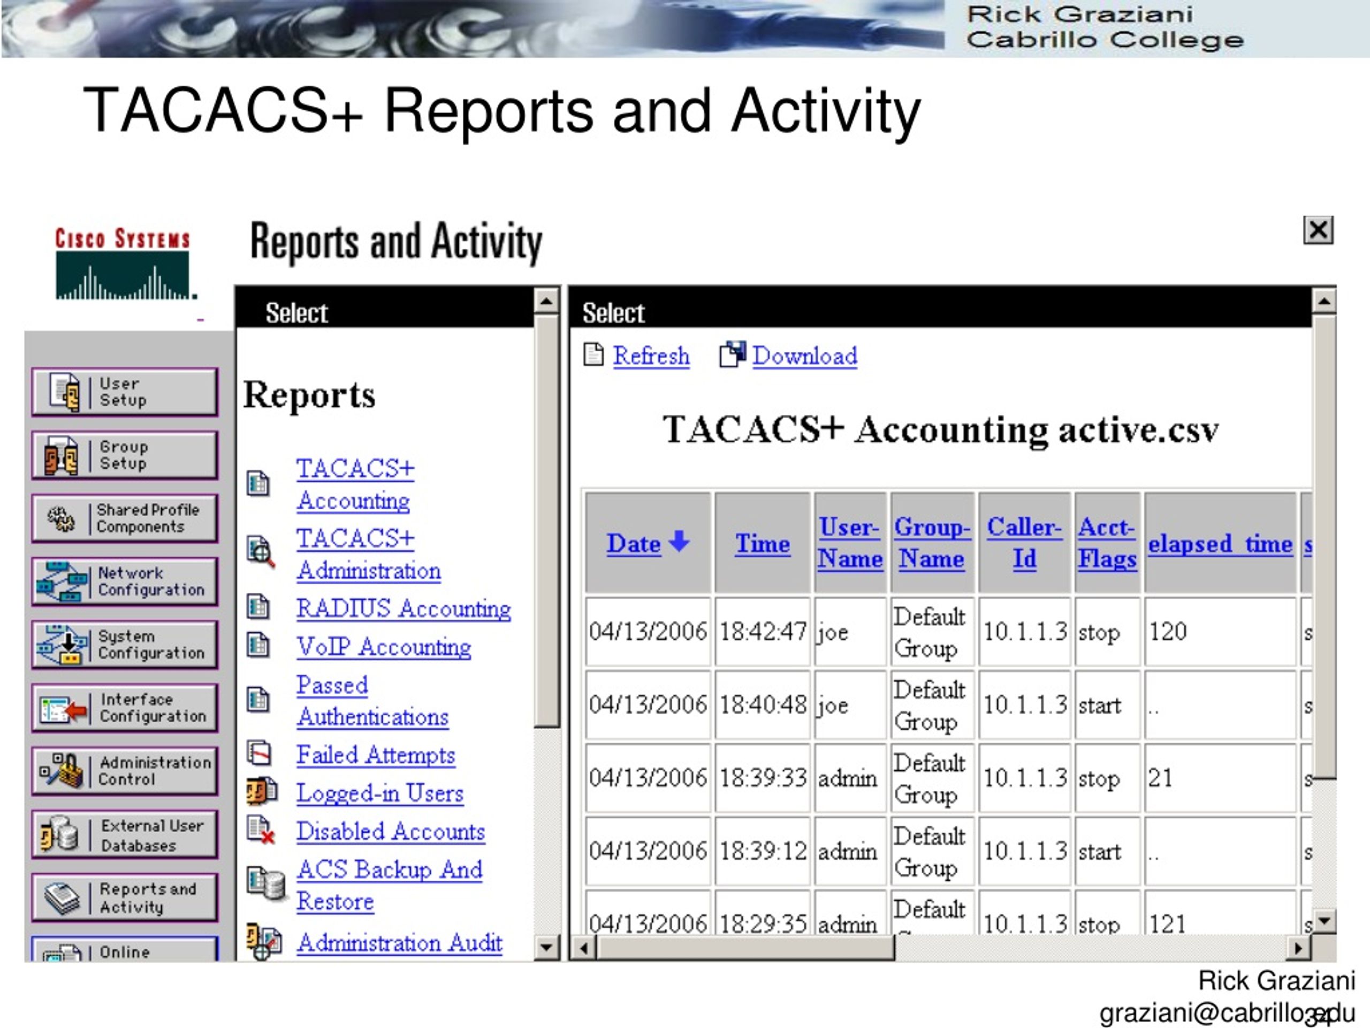The image size is (1370, 1028).
Task: Open the Passed Authentications link
Action: click(372, 701)
